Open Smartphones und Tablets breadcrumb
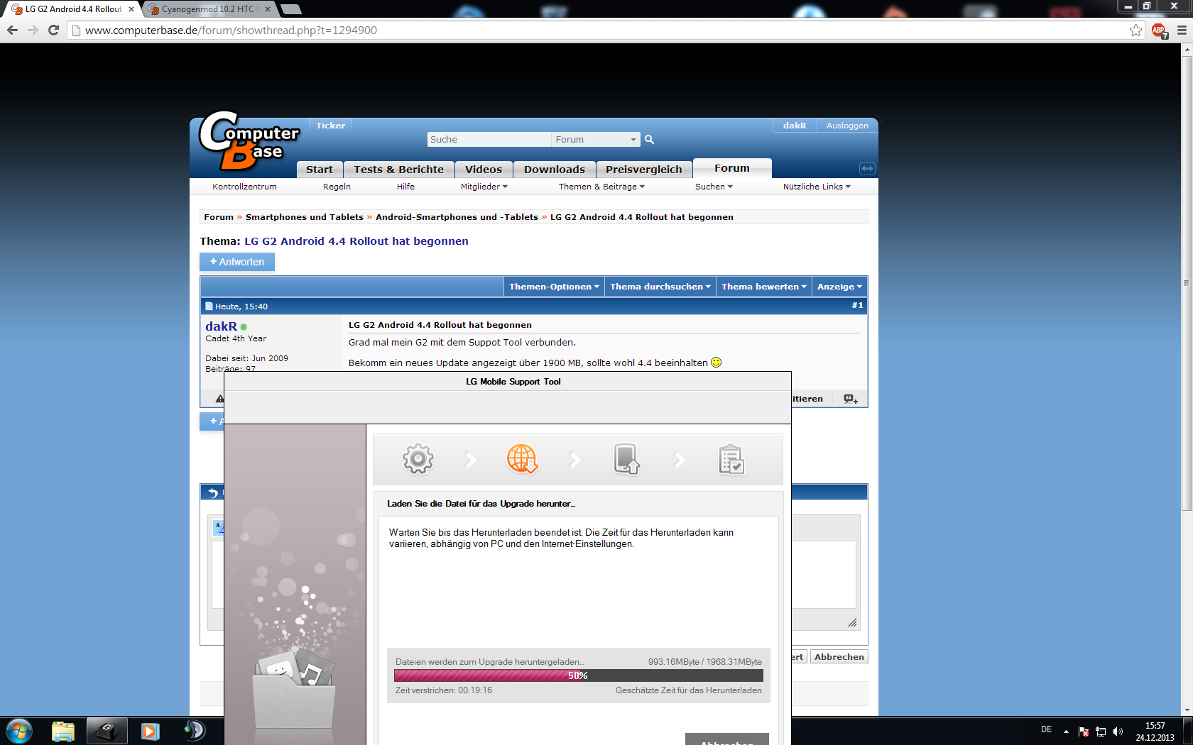Viewport: 1193px width, 745px height. click(305, 217)
